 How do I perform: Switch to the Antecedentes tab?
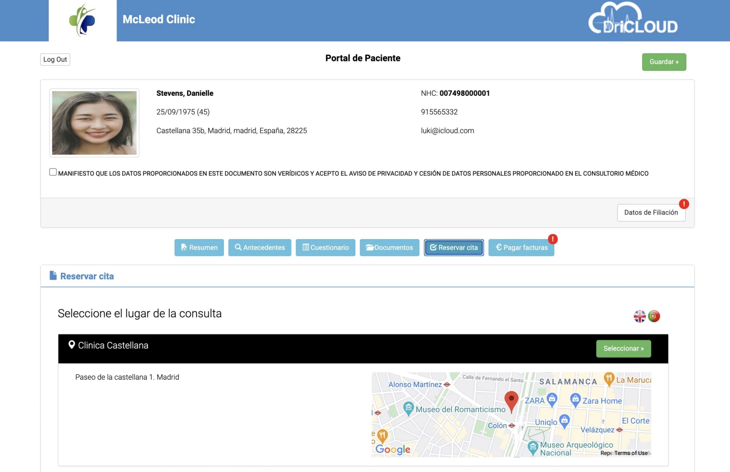pos(260,247)
